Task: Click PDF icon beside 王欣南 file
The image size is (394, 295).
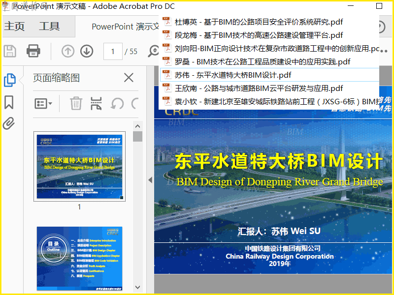Action: pyautogui.click(x=167, y=88)
